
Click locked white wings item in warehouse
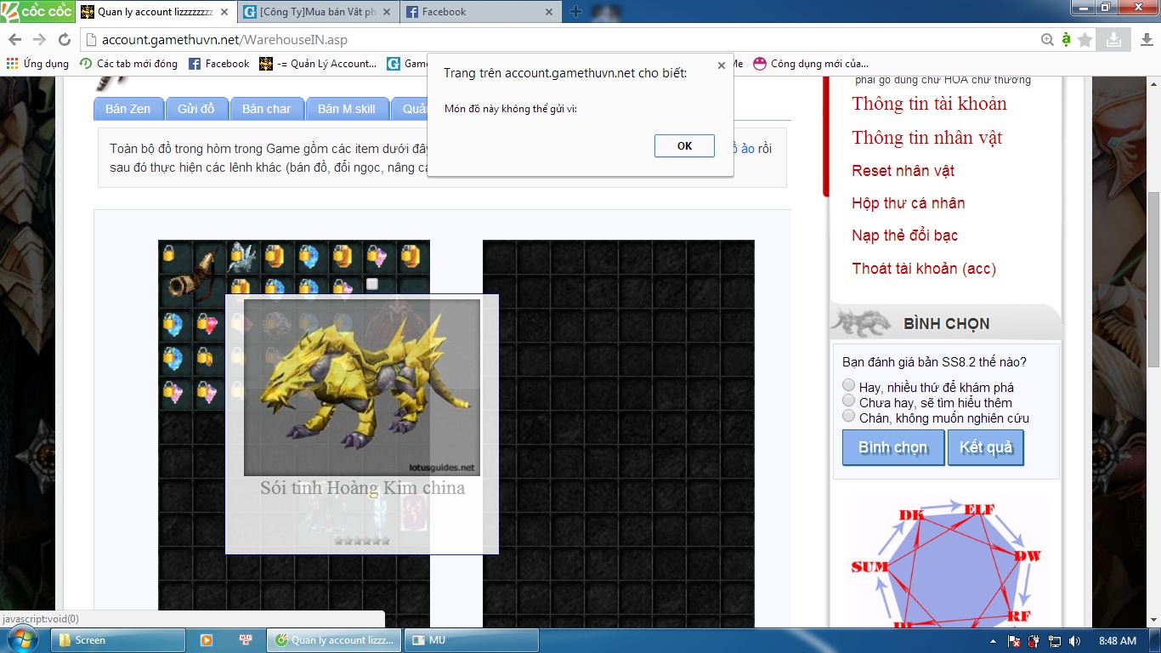241,254
